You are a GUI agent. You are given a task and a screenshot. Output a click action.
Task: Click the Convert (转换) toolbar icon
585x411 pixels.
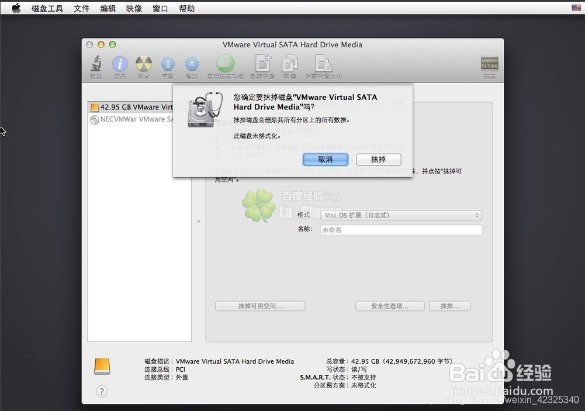click(290, 63)
